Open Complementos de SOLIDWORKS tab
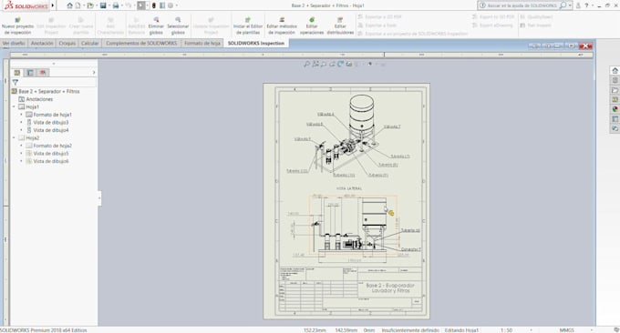The width and height of the screenshot is (620, 333). pyautogui.click(x=141, y=43)
